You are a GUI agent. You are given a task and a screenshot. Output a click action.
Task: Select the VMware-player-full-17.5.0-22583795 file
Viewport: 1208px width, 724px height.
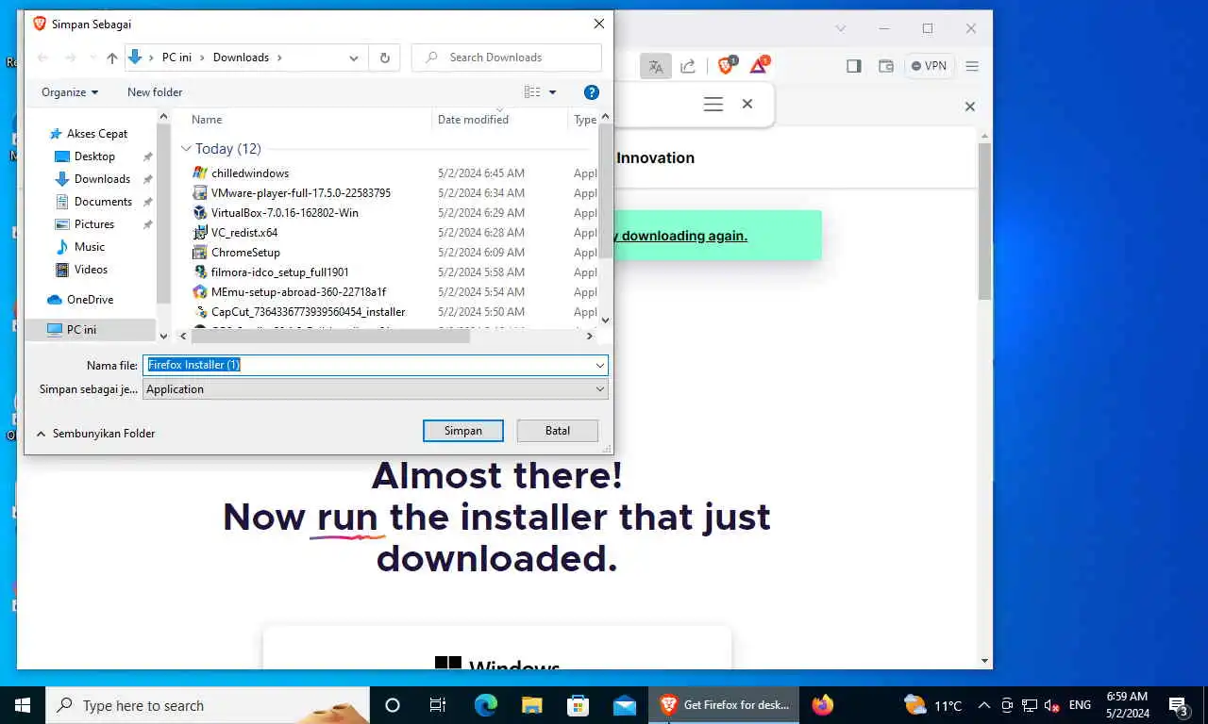coord(300,193)
